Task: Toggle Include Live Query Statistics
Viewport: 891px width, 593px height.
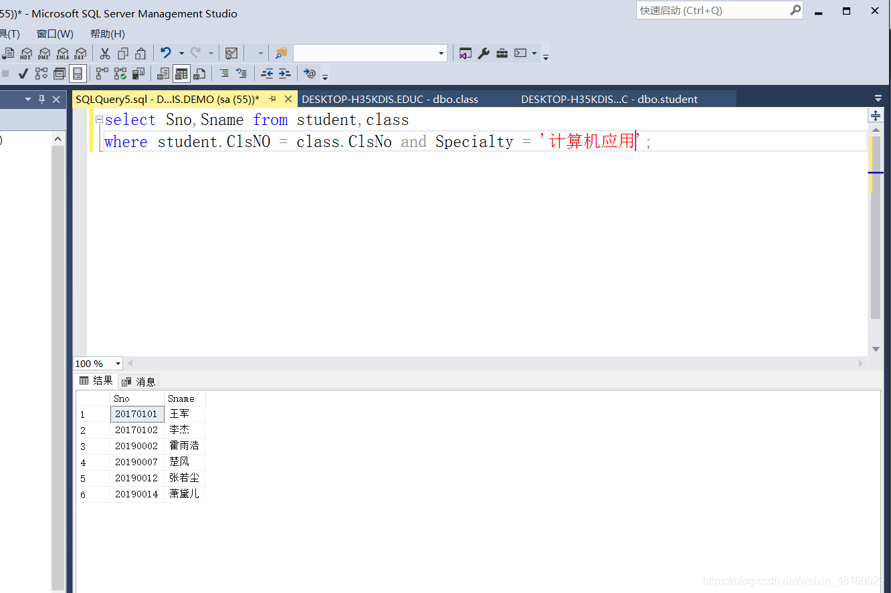Action: (x=120, y=74)
